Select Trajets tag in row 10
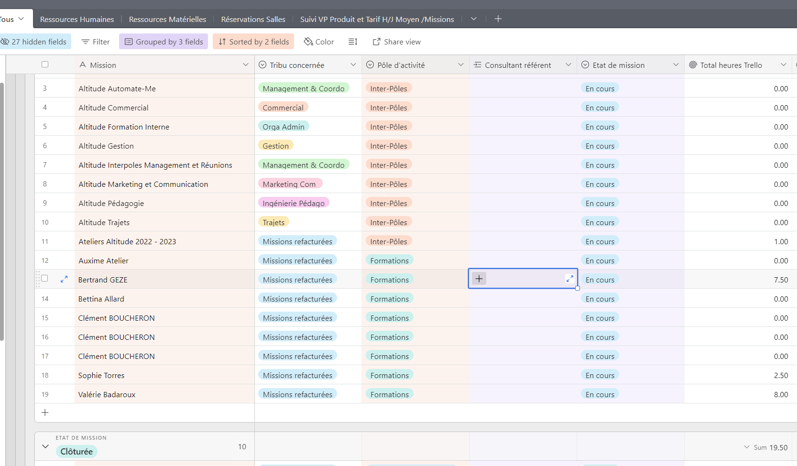The height and width of the screenshot is (466, 797). tap(273, 222)
